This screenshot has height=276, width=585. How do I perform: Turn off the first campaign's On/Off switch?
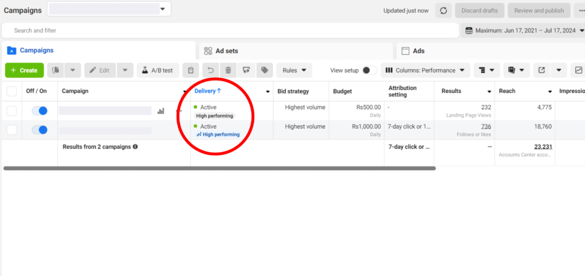click(39, 111)
